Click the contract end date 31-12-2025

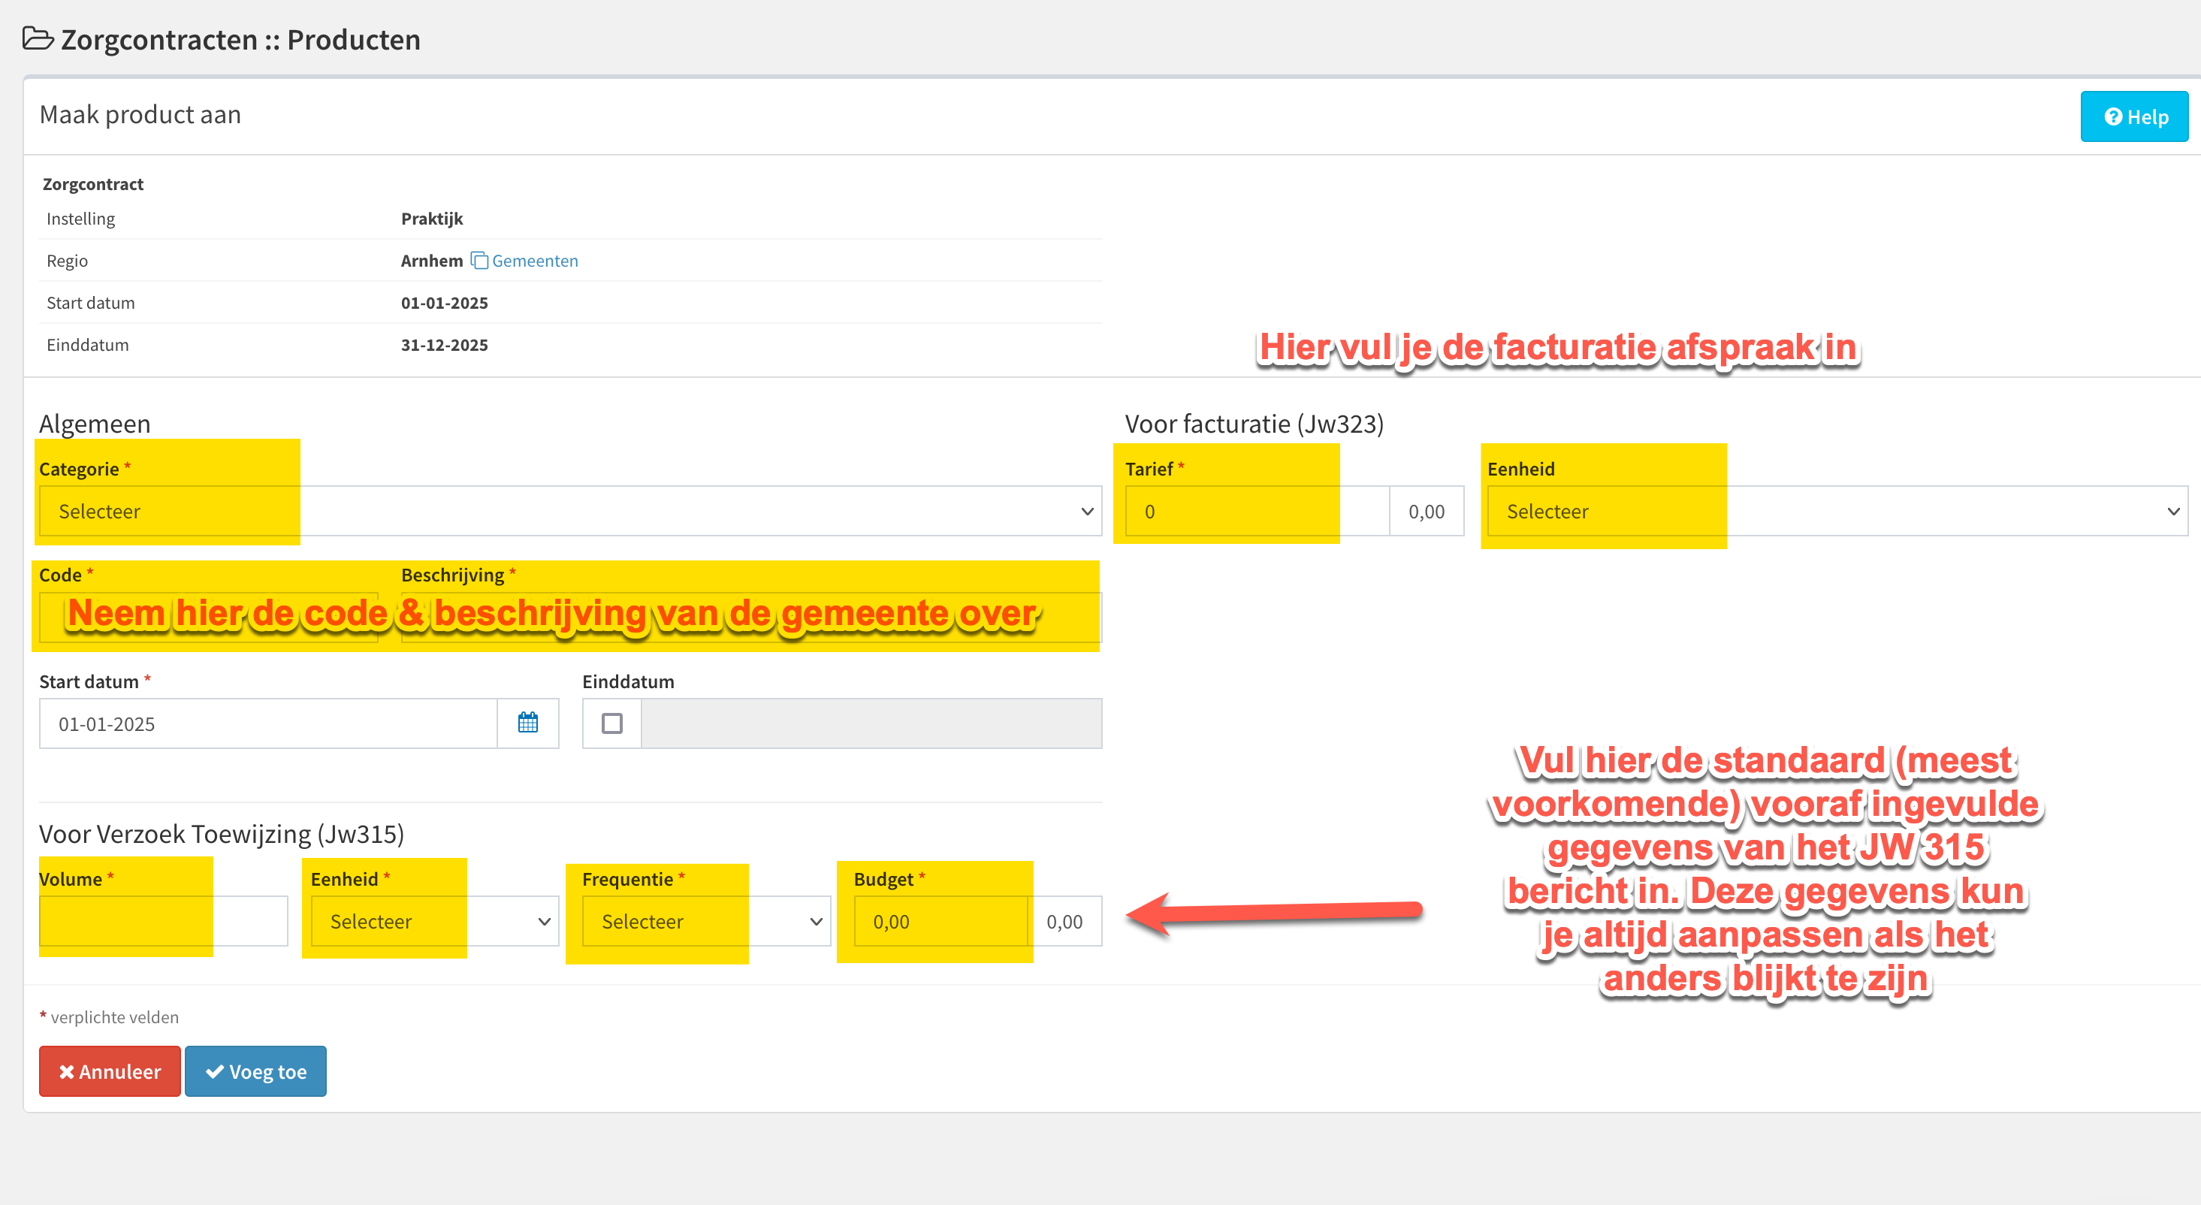point(444,344)
